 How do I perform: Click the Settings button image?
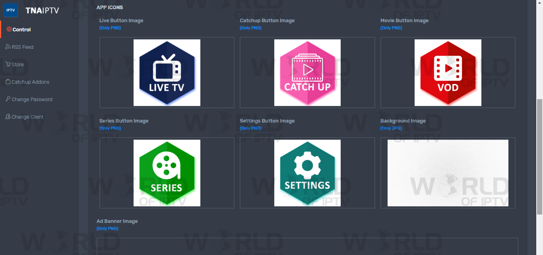[307, 173]
